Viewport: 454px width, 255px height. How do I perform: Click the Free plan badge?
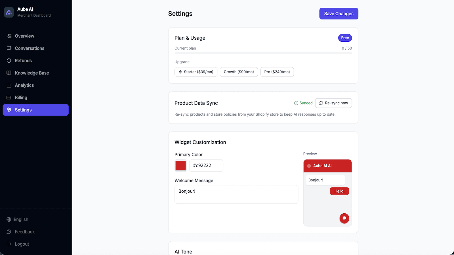point(345,38)
